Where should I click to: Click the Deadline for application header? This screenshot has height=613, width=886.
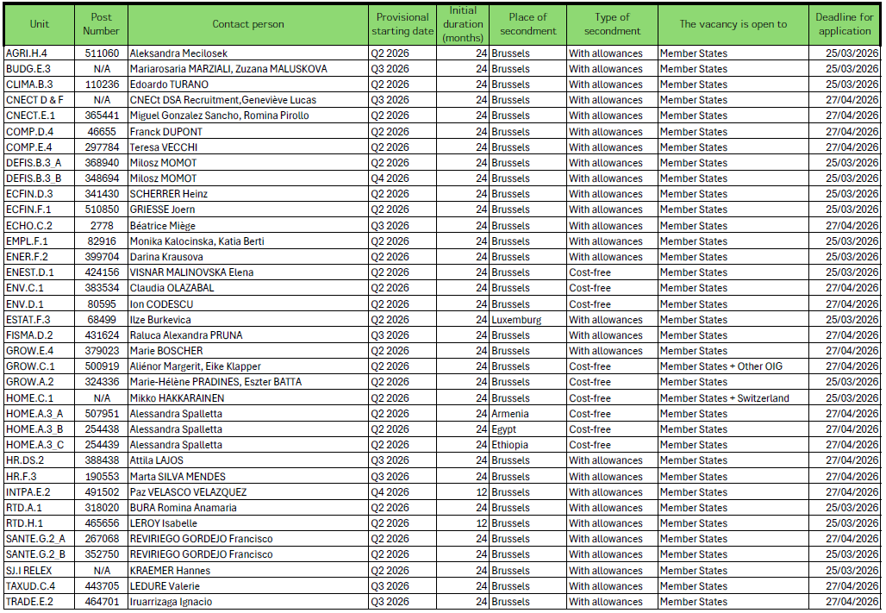845,24
